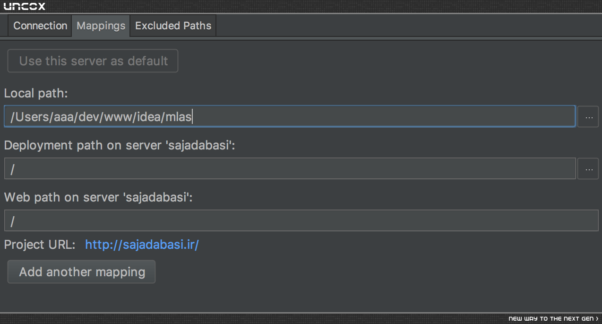
Task: Open the http://sajadabasi.ir/ project URL link
Action: [142, 245]
